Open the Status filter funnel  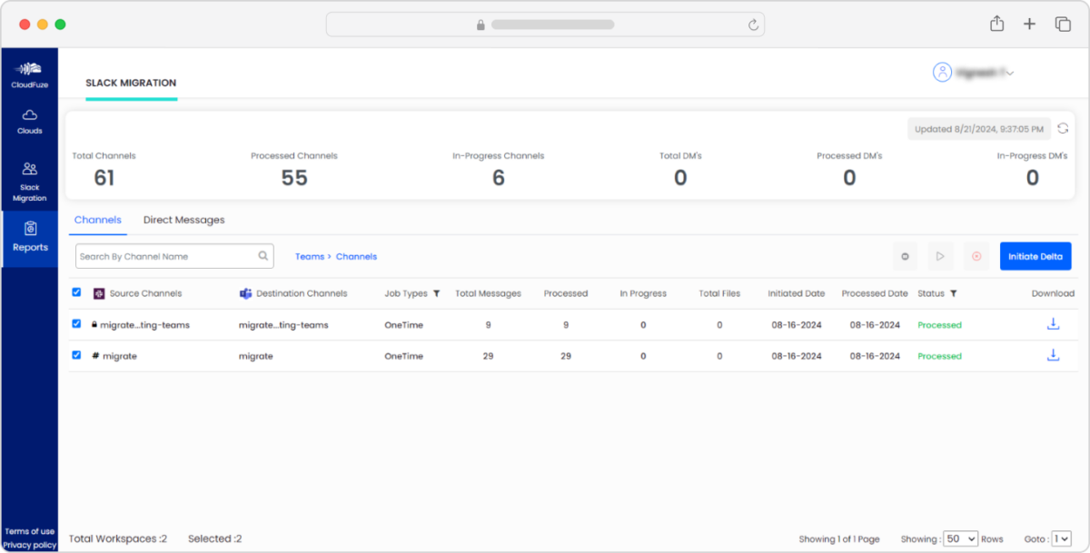pos(954,292)
